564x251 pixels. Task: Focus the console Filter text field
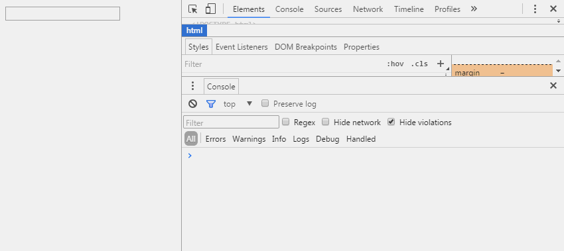[232, 122]
